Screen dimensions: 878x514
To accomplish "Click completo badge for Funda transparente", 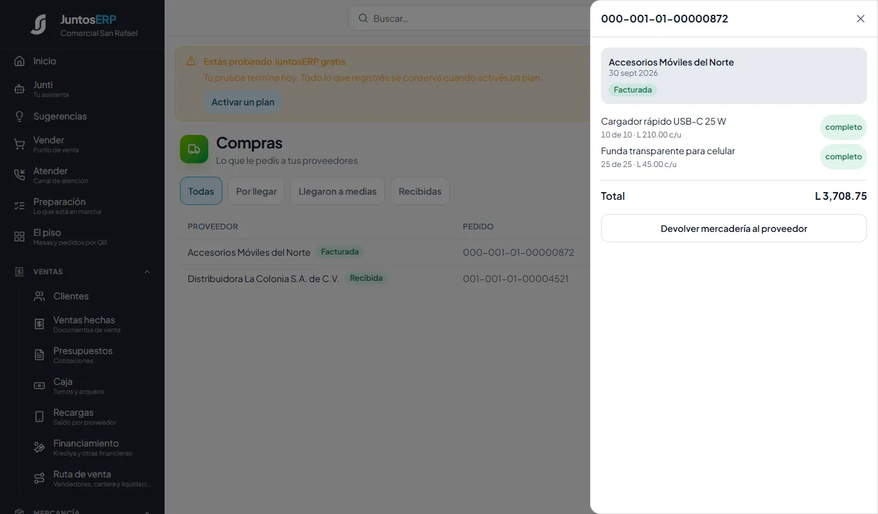I will pos(843,157).
